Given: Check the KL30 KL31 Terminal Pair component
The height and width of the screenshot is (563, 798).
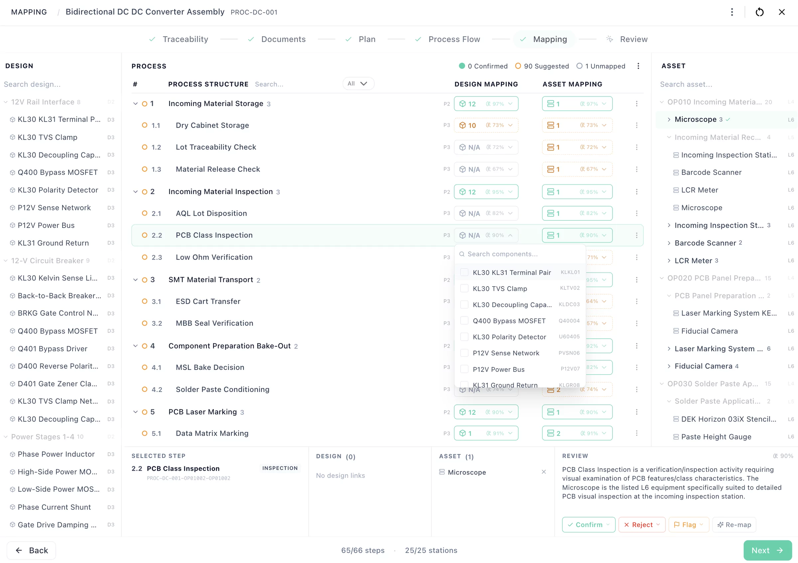Looking at the screenshot, I should (464, 272).
